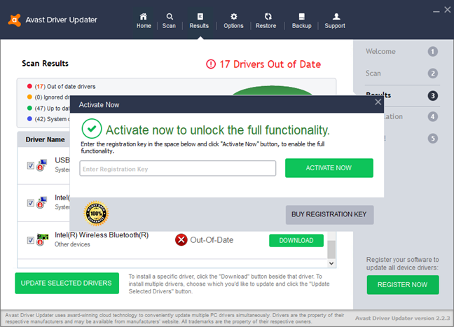Click step 4 circle in the sidebar
This screenshot has height=327, width=454.
(x=433, y=117)
